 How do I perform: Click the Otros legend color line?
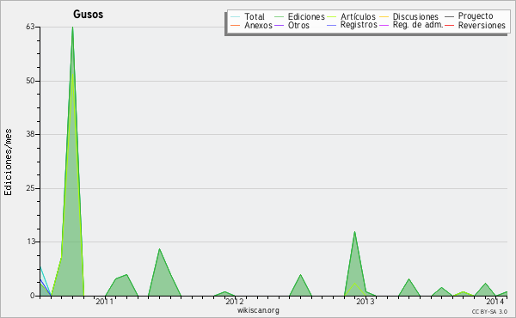coord(279,25)
